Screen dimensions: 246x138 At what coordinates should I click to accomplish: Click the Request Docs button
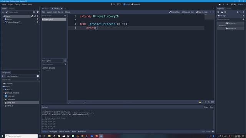pyautogui.click(x=188, y=12)
